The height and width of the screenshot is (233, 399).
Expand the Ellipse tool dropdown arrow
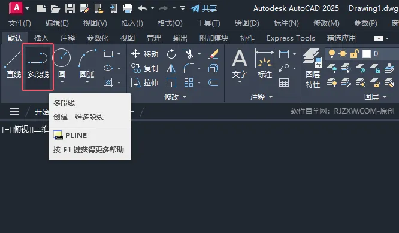[119, 68]
